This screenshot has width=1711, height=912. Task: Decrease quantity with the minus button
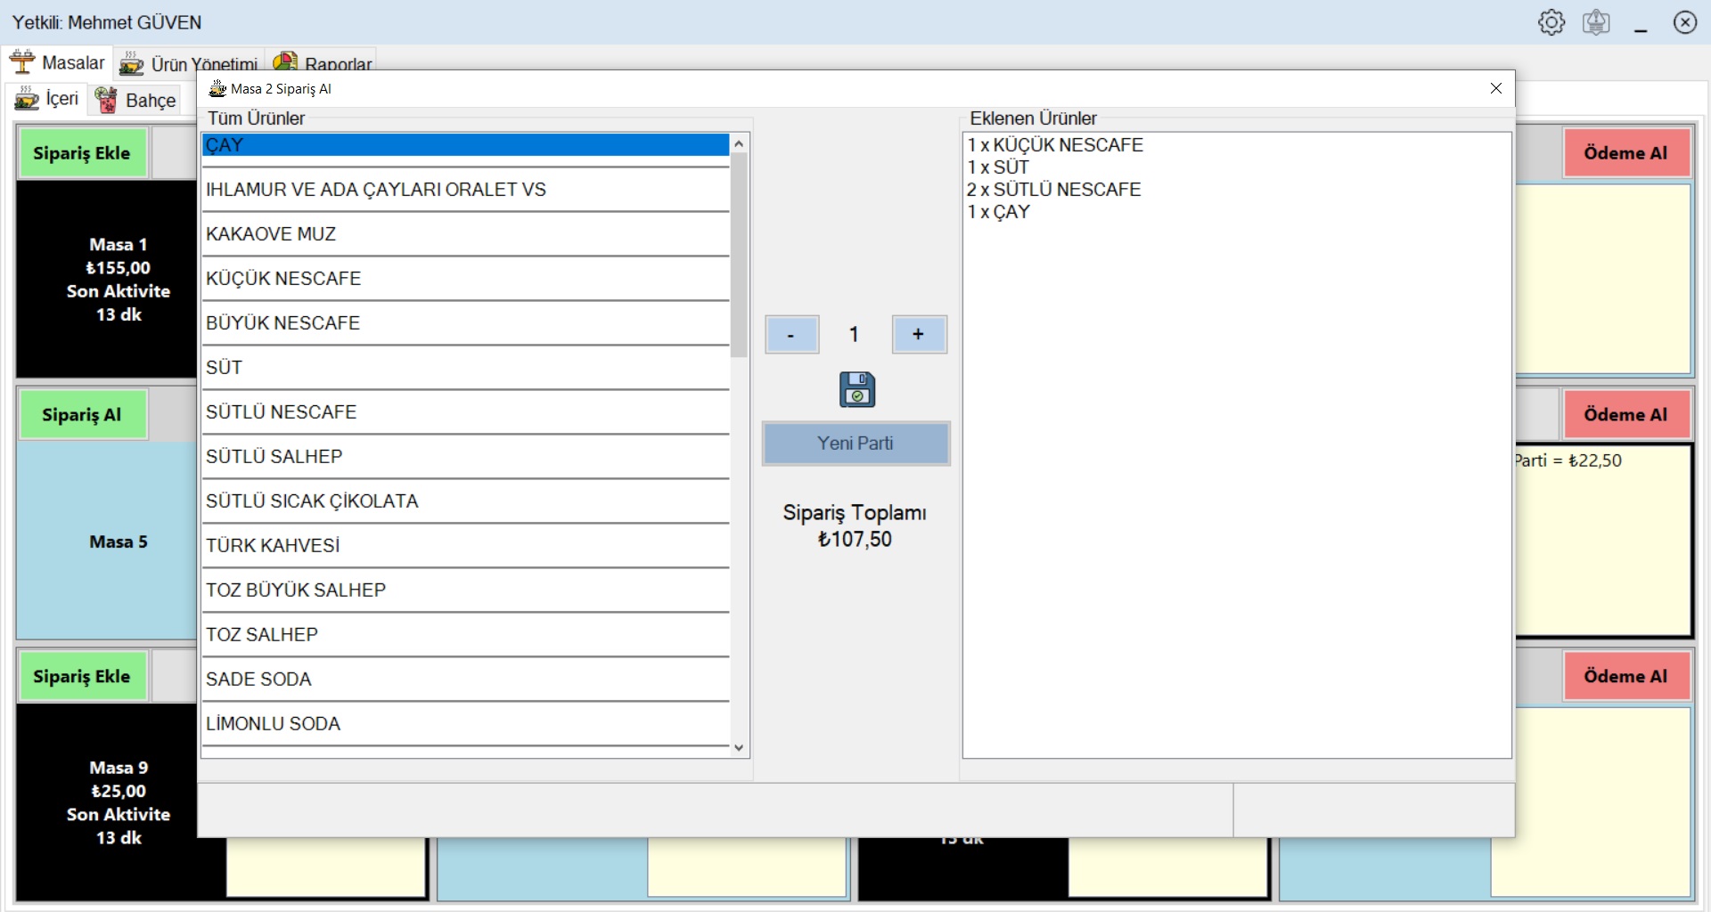point(791,335)
